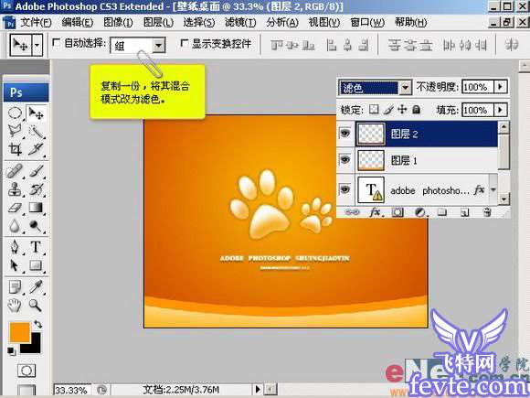Select the Zoom magnifier tool
The height and width of the screenshot is (398, 530).
tap(35, 306)
